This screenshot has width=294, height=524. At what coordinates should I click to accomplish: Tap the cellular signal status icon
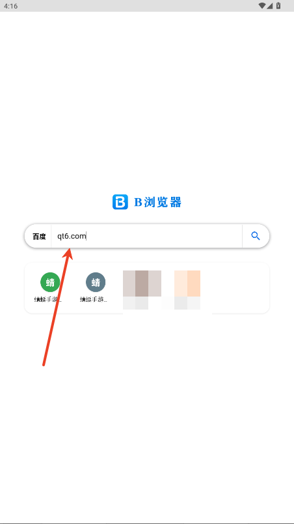269,6
